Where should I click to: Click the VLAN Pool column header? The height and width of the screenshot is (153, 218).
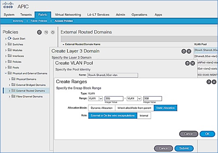[200, 44]
